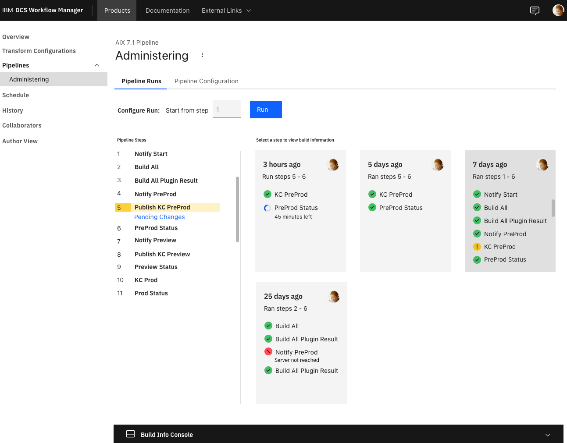Click success icon for Build All, 25 days ago
This screenshot has width=567, height=443.
tap(268, 326)
